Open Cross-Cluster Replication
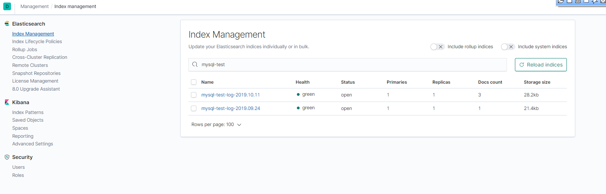This screenshot has height=194, width=606. pos(39,57)
